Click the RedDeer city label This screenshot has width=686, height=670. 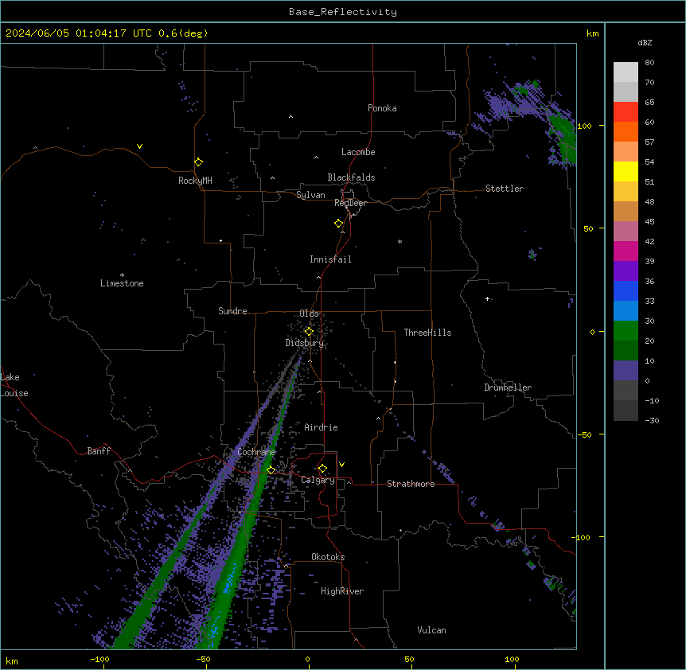tap(350, 203)
